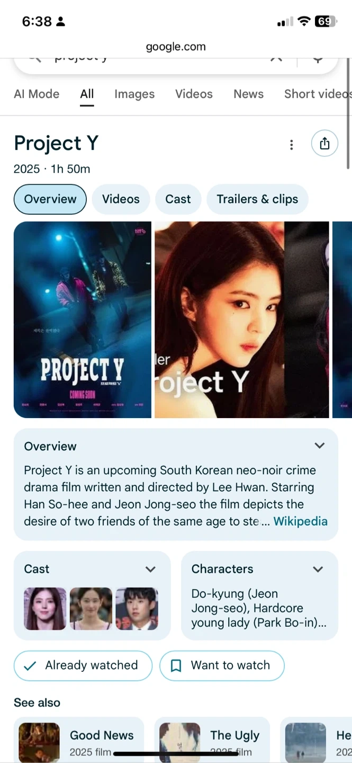Open the Wikipedia link in the overview
352x763 pixels.
pos(301,521)
